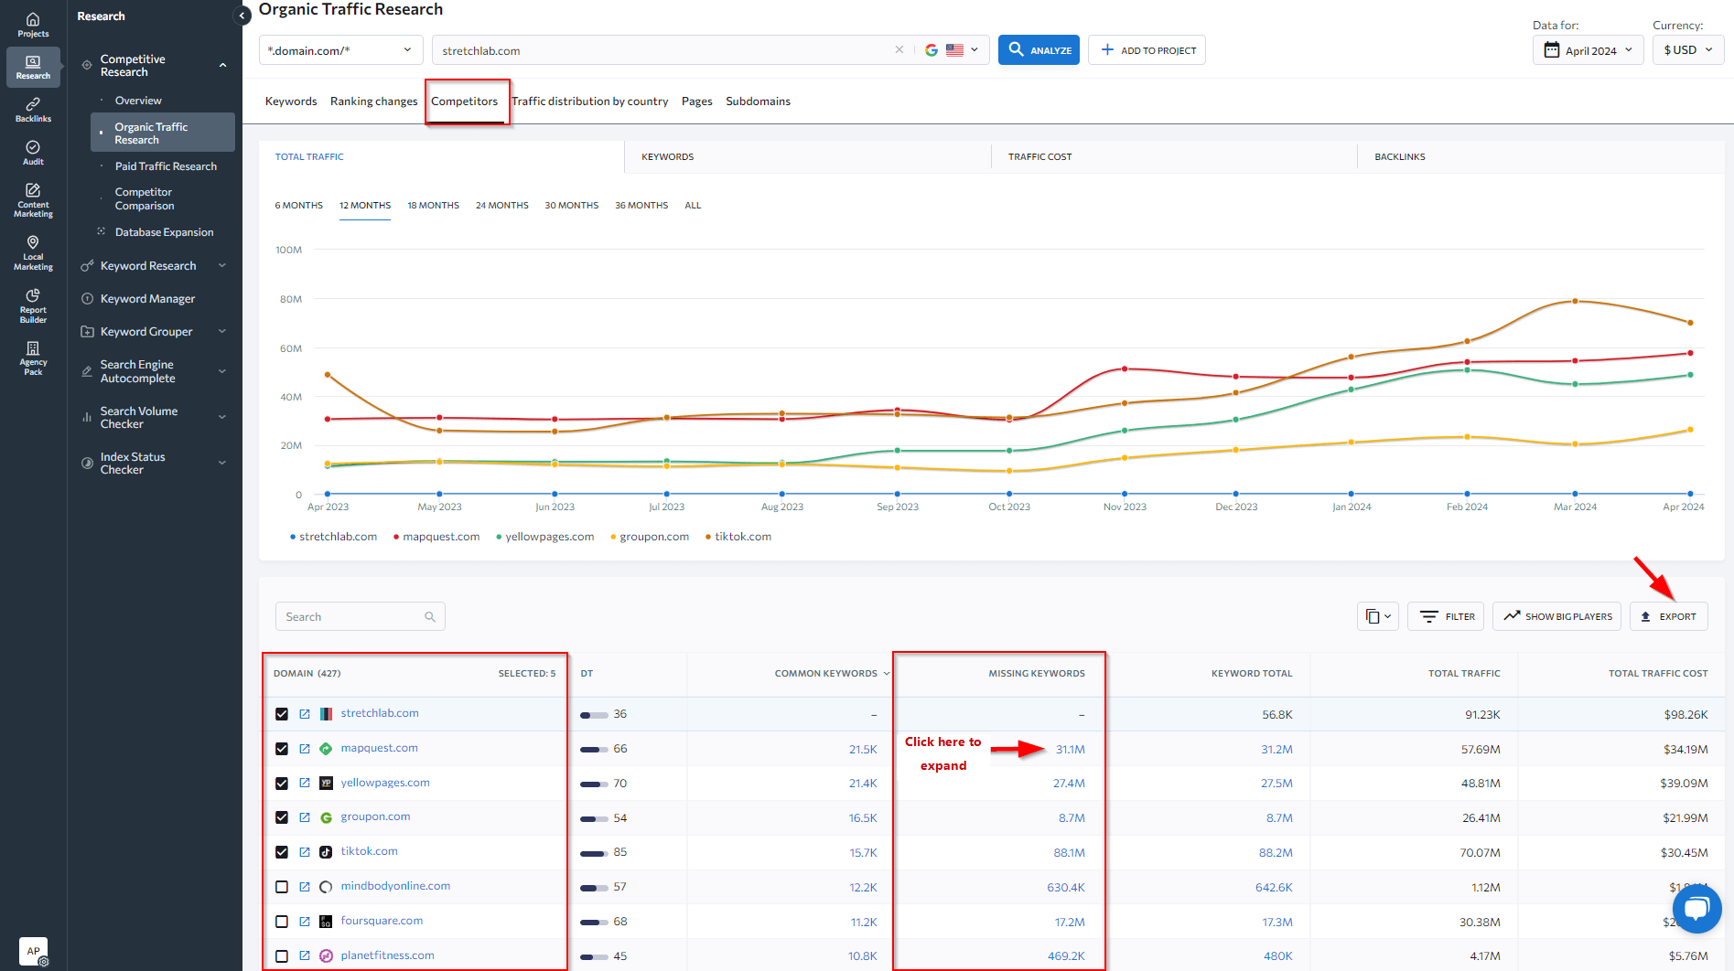Open Content Marketing icon
The image size is (1734, 971).
(33, 199)
